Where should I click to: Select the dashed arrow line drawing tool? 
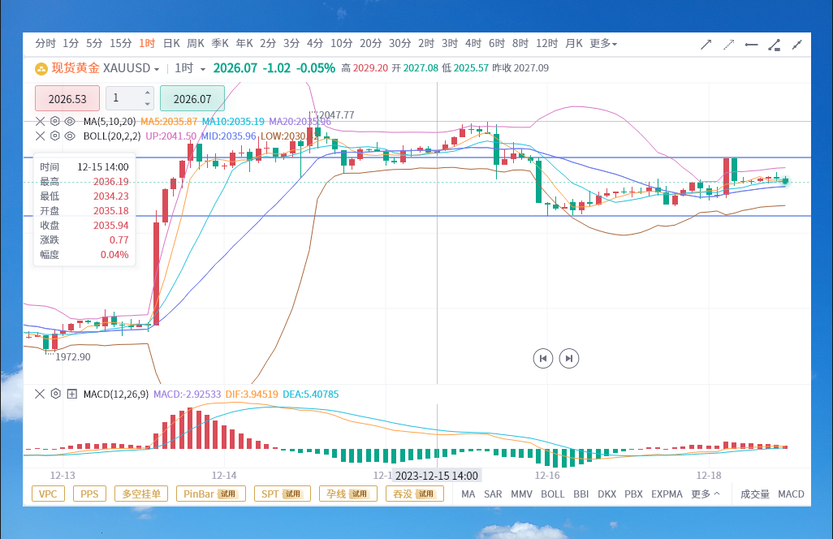(x=728, y=45)
